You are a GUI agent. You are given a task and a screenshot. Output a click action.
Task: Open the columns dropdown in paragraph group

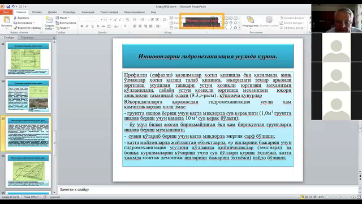tap(158, 27)
